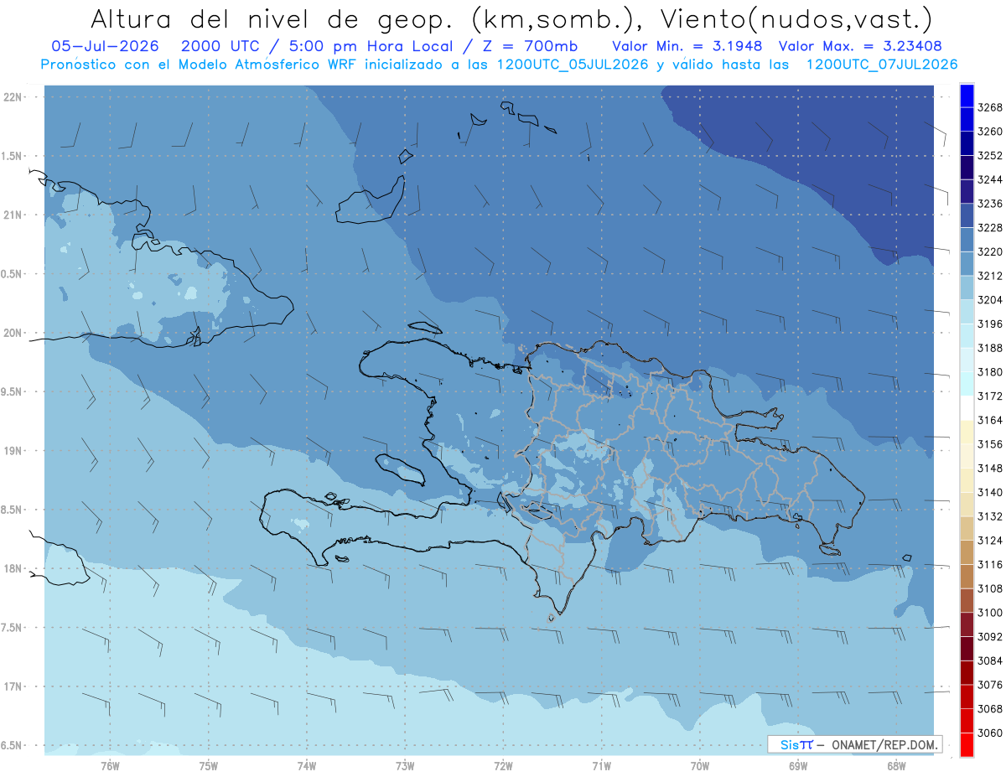Click the legend value '3100'

tap(990, 613)
